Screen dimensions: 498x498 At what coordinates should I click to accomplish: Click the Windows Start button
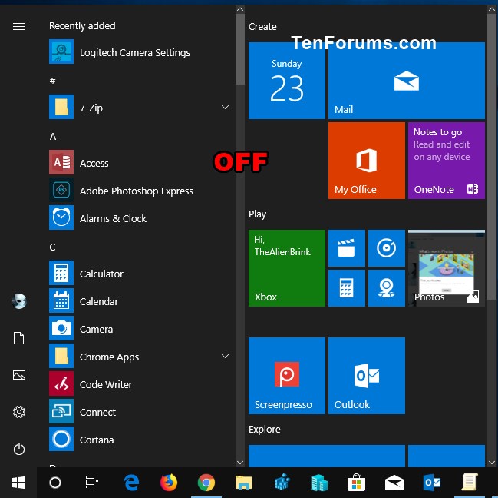point(18,483)
